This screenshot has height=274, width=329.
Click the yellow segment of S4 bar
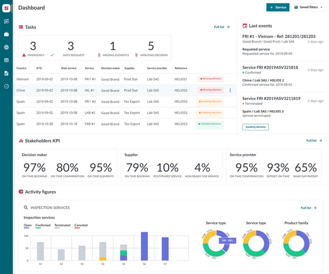click(103, 259)
